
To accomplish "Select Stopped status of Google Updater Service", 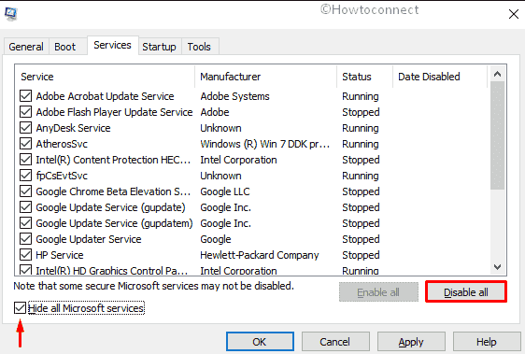I will pyautogui.click(x=361, y=239).
